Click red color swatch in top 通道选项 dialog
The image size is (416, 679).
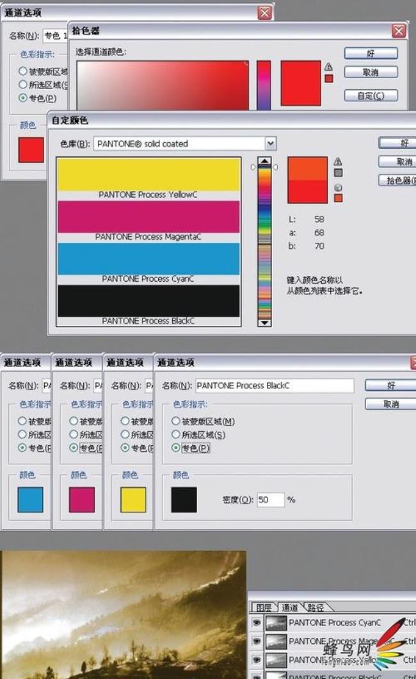[31, 150]
